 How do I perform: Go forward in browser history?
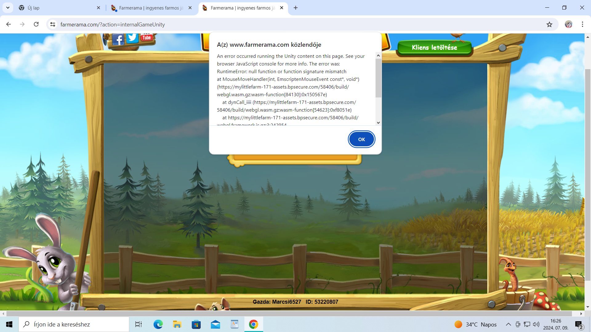point(22,24)
